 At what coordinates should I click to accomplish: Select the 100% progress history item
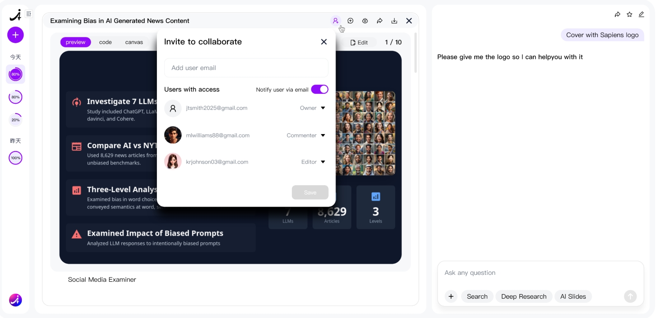tap(16, 158)
